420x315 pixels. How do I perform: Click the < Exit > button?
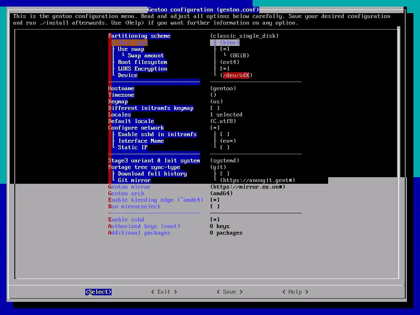click(x=164, y=292)
